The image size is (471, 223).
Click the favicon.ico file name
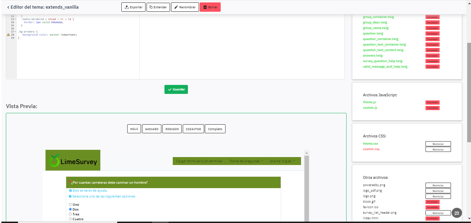[x=370, y=207]
